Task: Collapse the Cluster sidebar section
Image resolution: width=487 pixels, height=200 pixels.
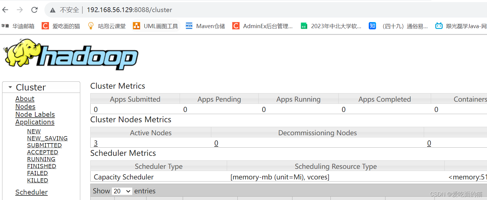Action: point(10,87)
